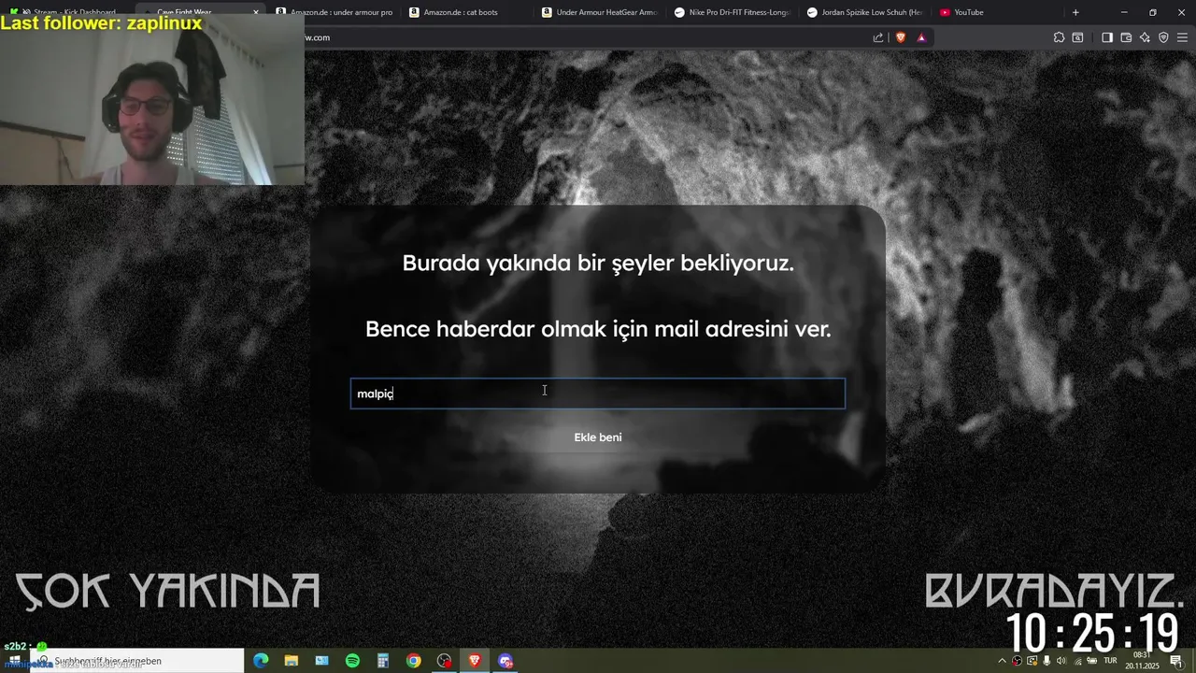Open the Mail app on taskbar
Image resolution: width=1196 pixels, height=673 pixels.
pyautogui.click(x=321, y=661)
